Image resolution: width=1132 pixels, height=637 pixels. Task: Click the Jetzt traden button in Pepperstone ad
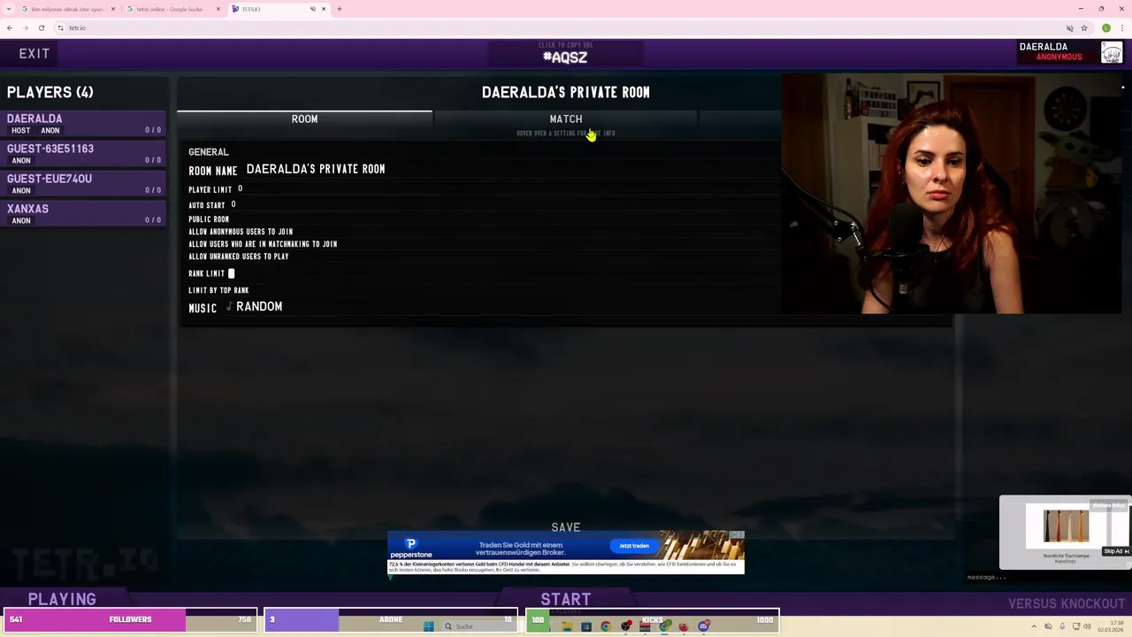[x=634, y=546]
